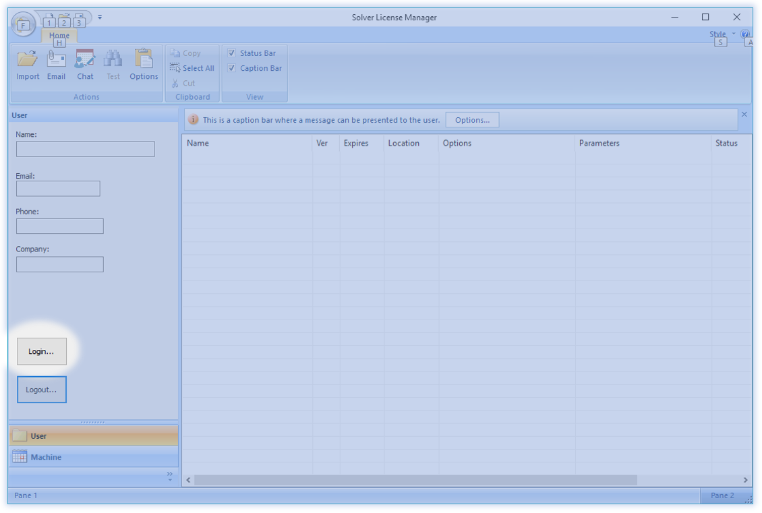Open the Email action in the ribbon

click(57, 65)
